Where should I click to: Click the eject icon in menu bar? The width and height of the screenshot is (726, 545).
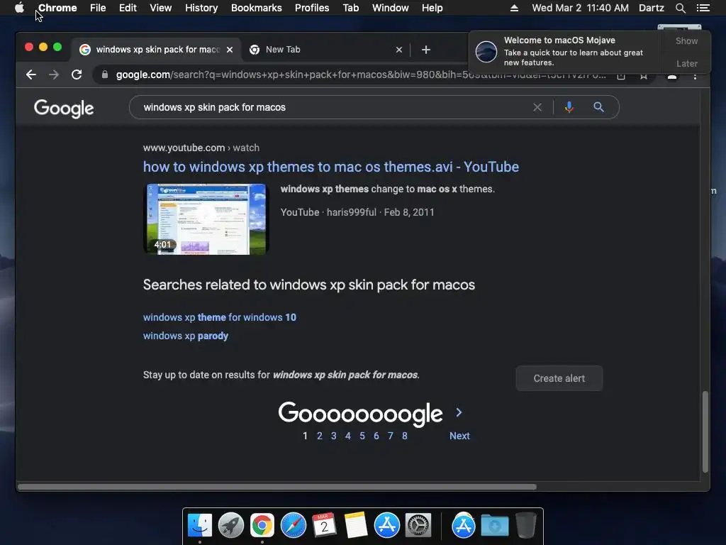514,8
